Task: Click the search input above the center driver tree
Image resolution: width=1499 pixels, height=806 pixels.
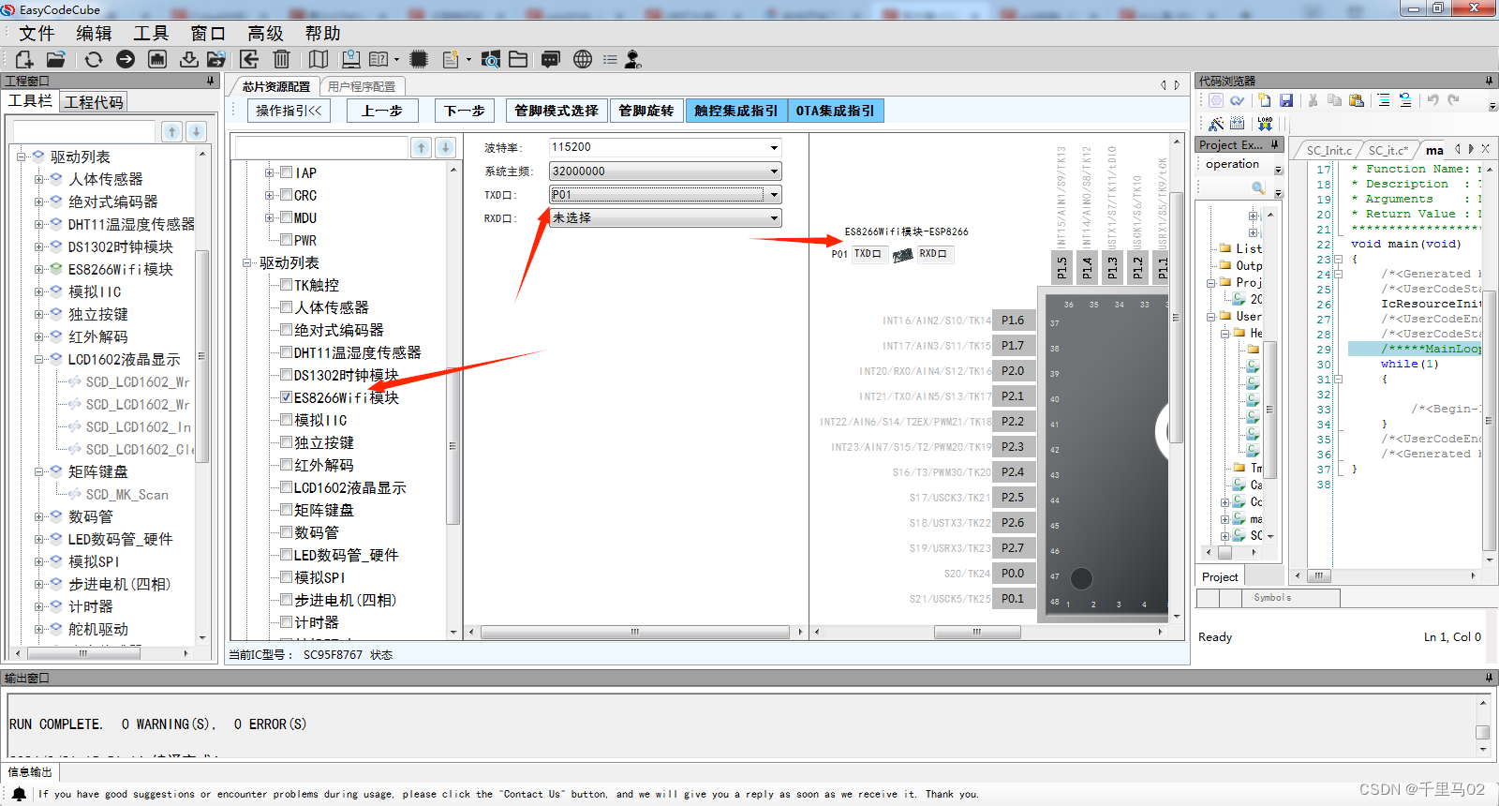Action: (x=321, y=147)
